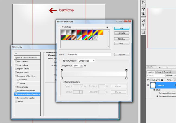
Task: Click the lock image pixels brush icon
Action: click(156, 80)
